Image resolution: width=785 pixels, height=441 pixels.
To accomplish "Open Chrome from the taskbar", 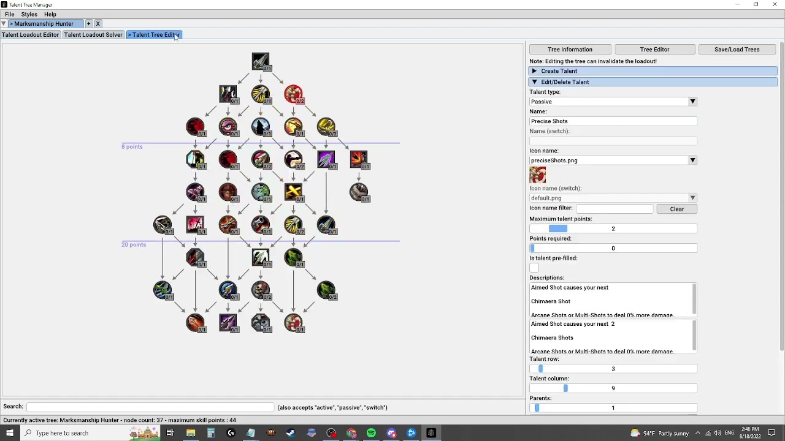I will [351, 433].
